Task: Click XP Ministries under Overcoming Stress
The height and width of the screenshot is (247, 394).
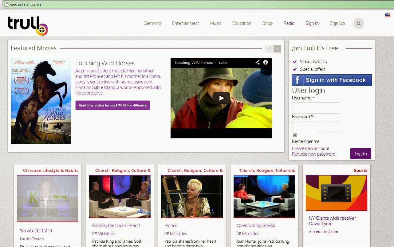Action: tap(248, 234)
